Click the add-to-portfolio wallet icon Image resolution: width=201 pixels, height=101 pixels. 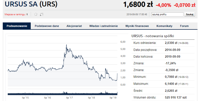(41, 14)
